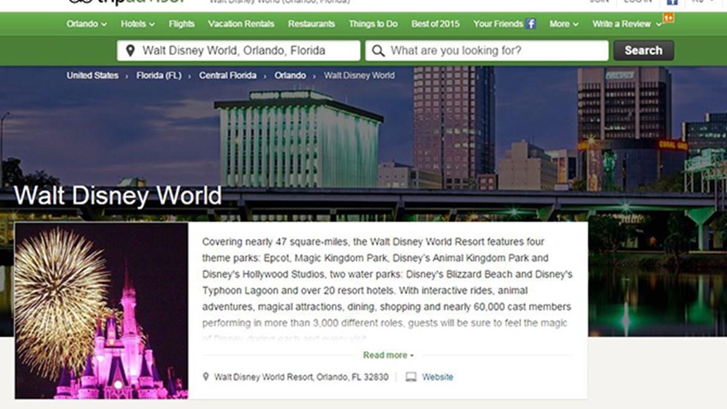Click the orange 1+ notification badge
727x409 pixels.
tap(668, 18)
